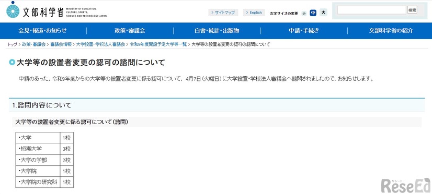Go to 令和9年度開設予定大学等一覧 breadcrumb

(158, 44)
